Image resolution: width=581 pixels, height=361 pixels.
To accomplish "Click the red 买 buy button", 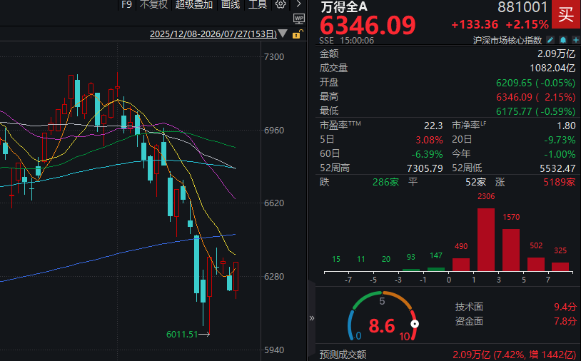I will pyautogui.click(x=566, y=14).
